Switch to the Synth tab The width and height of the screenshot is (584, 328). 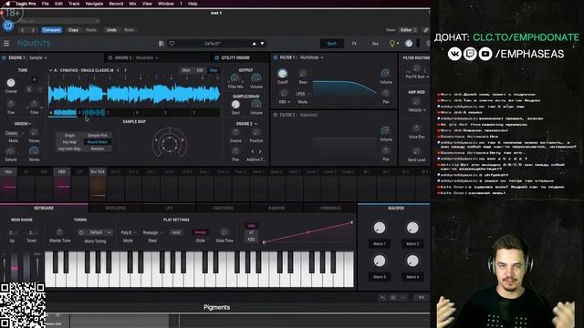tap(331, 44)
